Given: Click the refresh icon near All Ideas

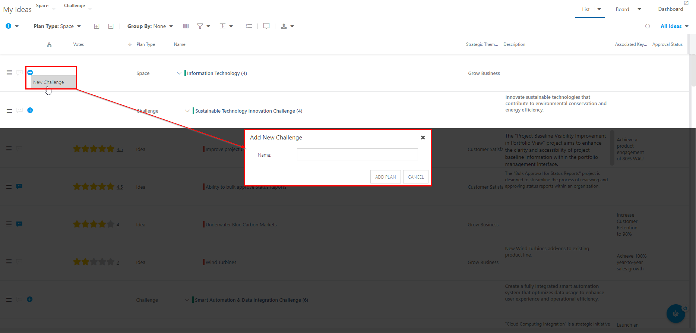Looking at the screenshot, I should [648, 26].
